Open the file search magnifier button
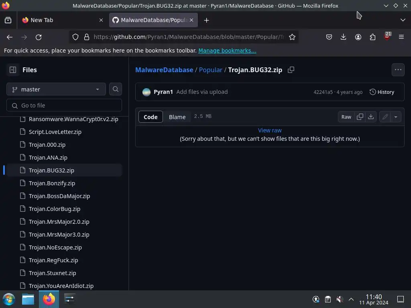 point(115,89)
